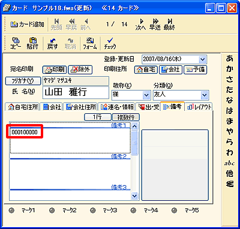240x229 pixels.
Task: Select the abc index tab
Action: 229,164
